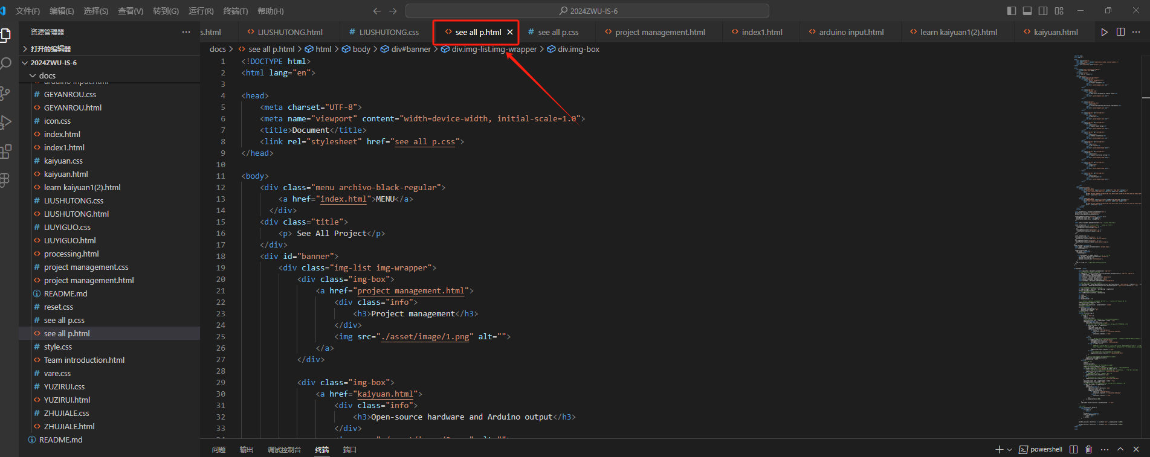Toggle the primary side bar layout icon
The image size is (1150, 457).
[1012, 11]
